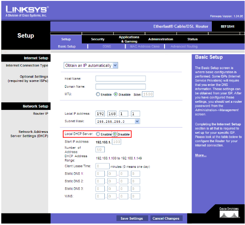Click the Internet Setup section header
The width and height of the screenshot is (245, 225).
click(x=36, y=58)
